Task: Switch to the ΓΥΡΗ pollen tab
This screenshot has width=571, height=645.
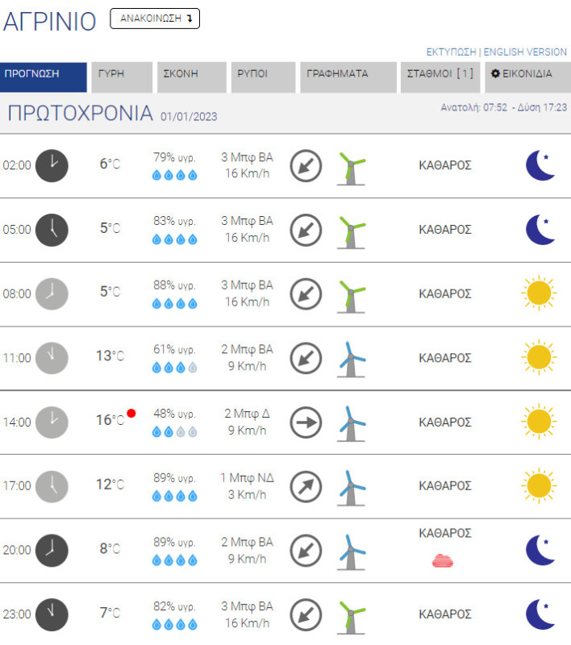Action: point(122,74)
